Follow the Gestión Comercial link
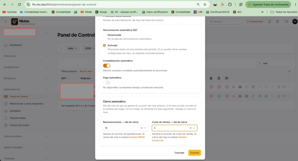 pyautogui.click(x=169, y=139)
